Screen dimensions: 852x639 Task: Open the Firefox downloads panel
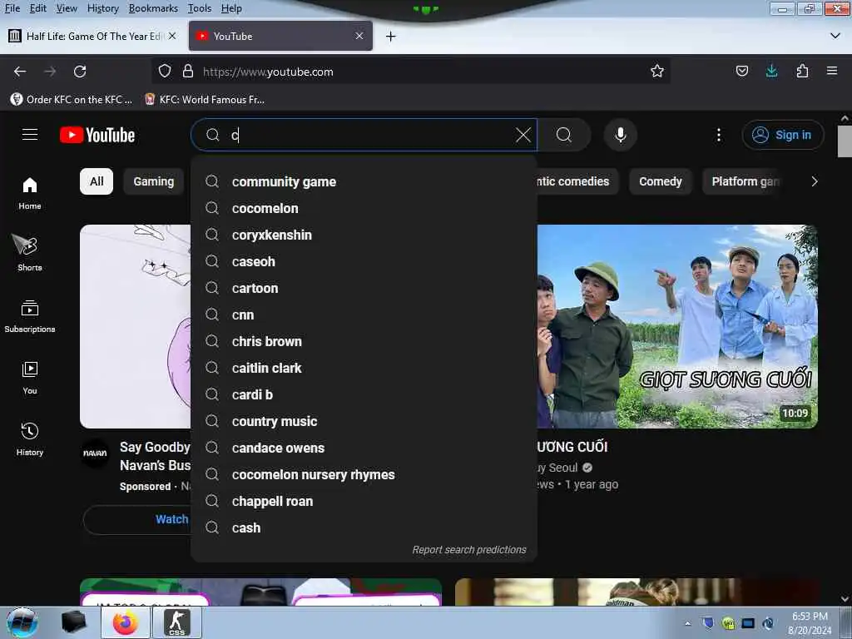(771, 72)
